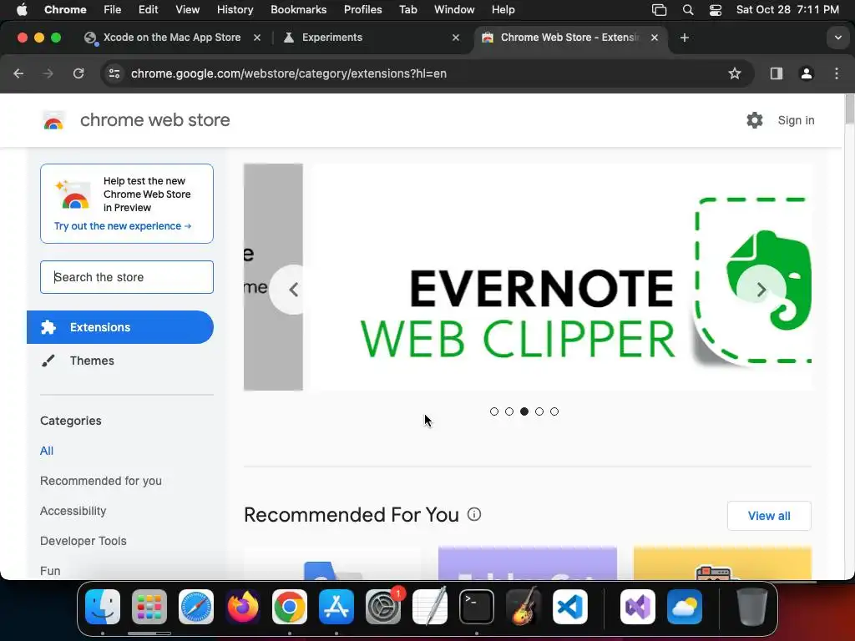The width and height of the screenshot is (855, 641).
Task: Click the address bar URL
Action: (288, 73)
